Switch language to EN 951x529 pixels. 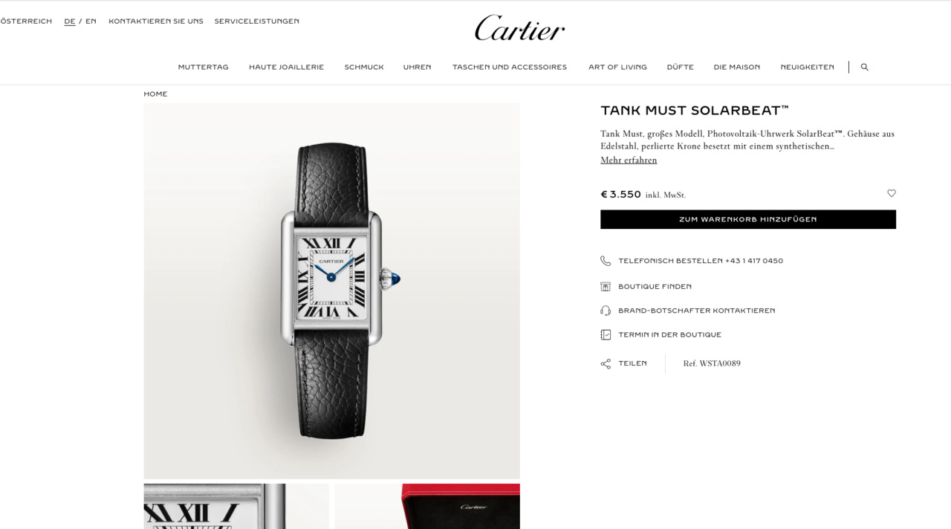click(x=91, y=22)
